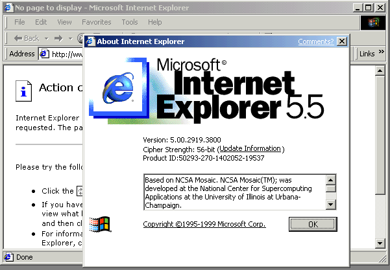
Task: Click the Forward arrow toolbar button
Action: coord(58,38)
